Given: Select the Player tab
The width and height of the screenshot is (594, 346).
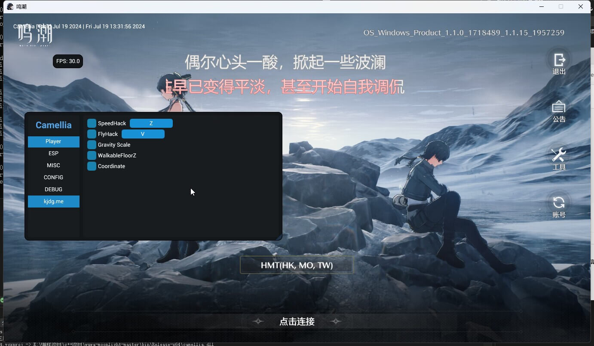Looking at the screenshot, I should coord(53,141).
